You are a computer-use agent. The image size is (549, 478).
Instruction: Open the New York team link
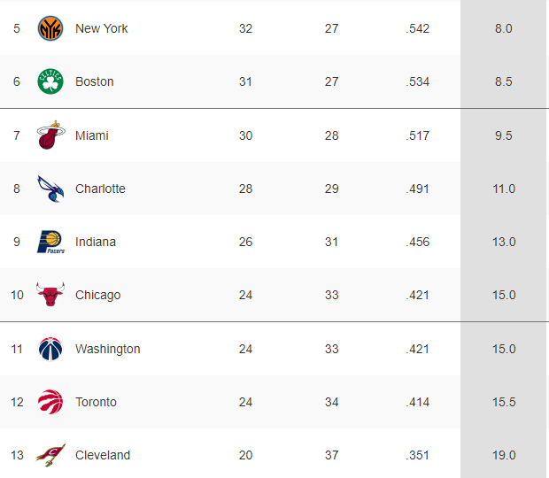coord(102,28)
